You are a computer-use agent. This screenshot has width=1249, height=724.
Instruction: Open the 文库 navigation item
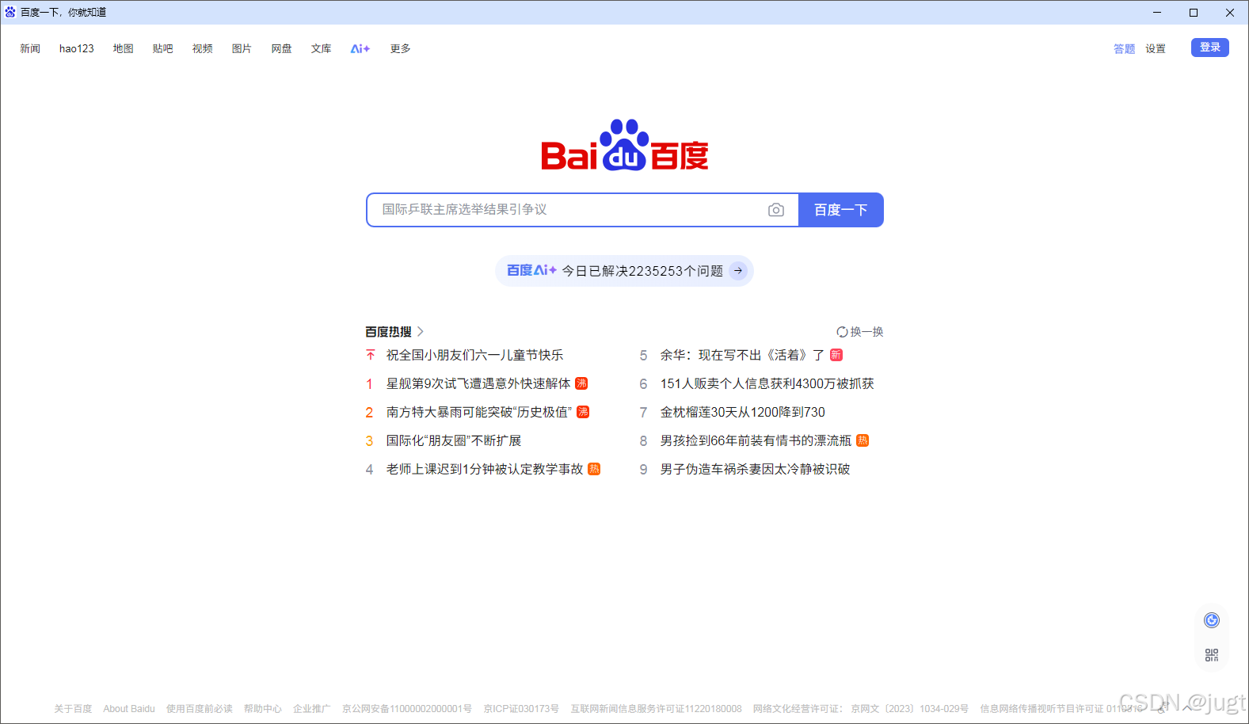[x=321, y=49]
